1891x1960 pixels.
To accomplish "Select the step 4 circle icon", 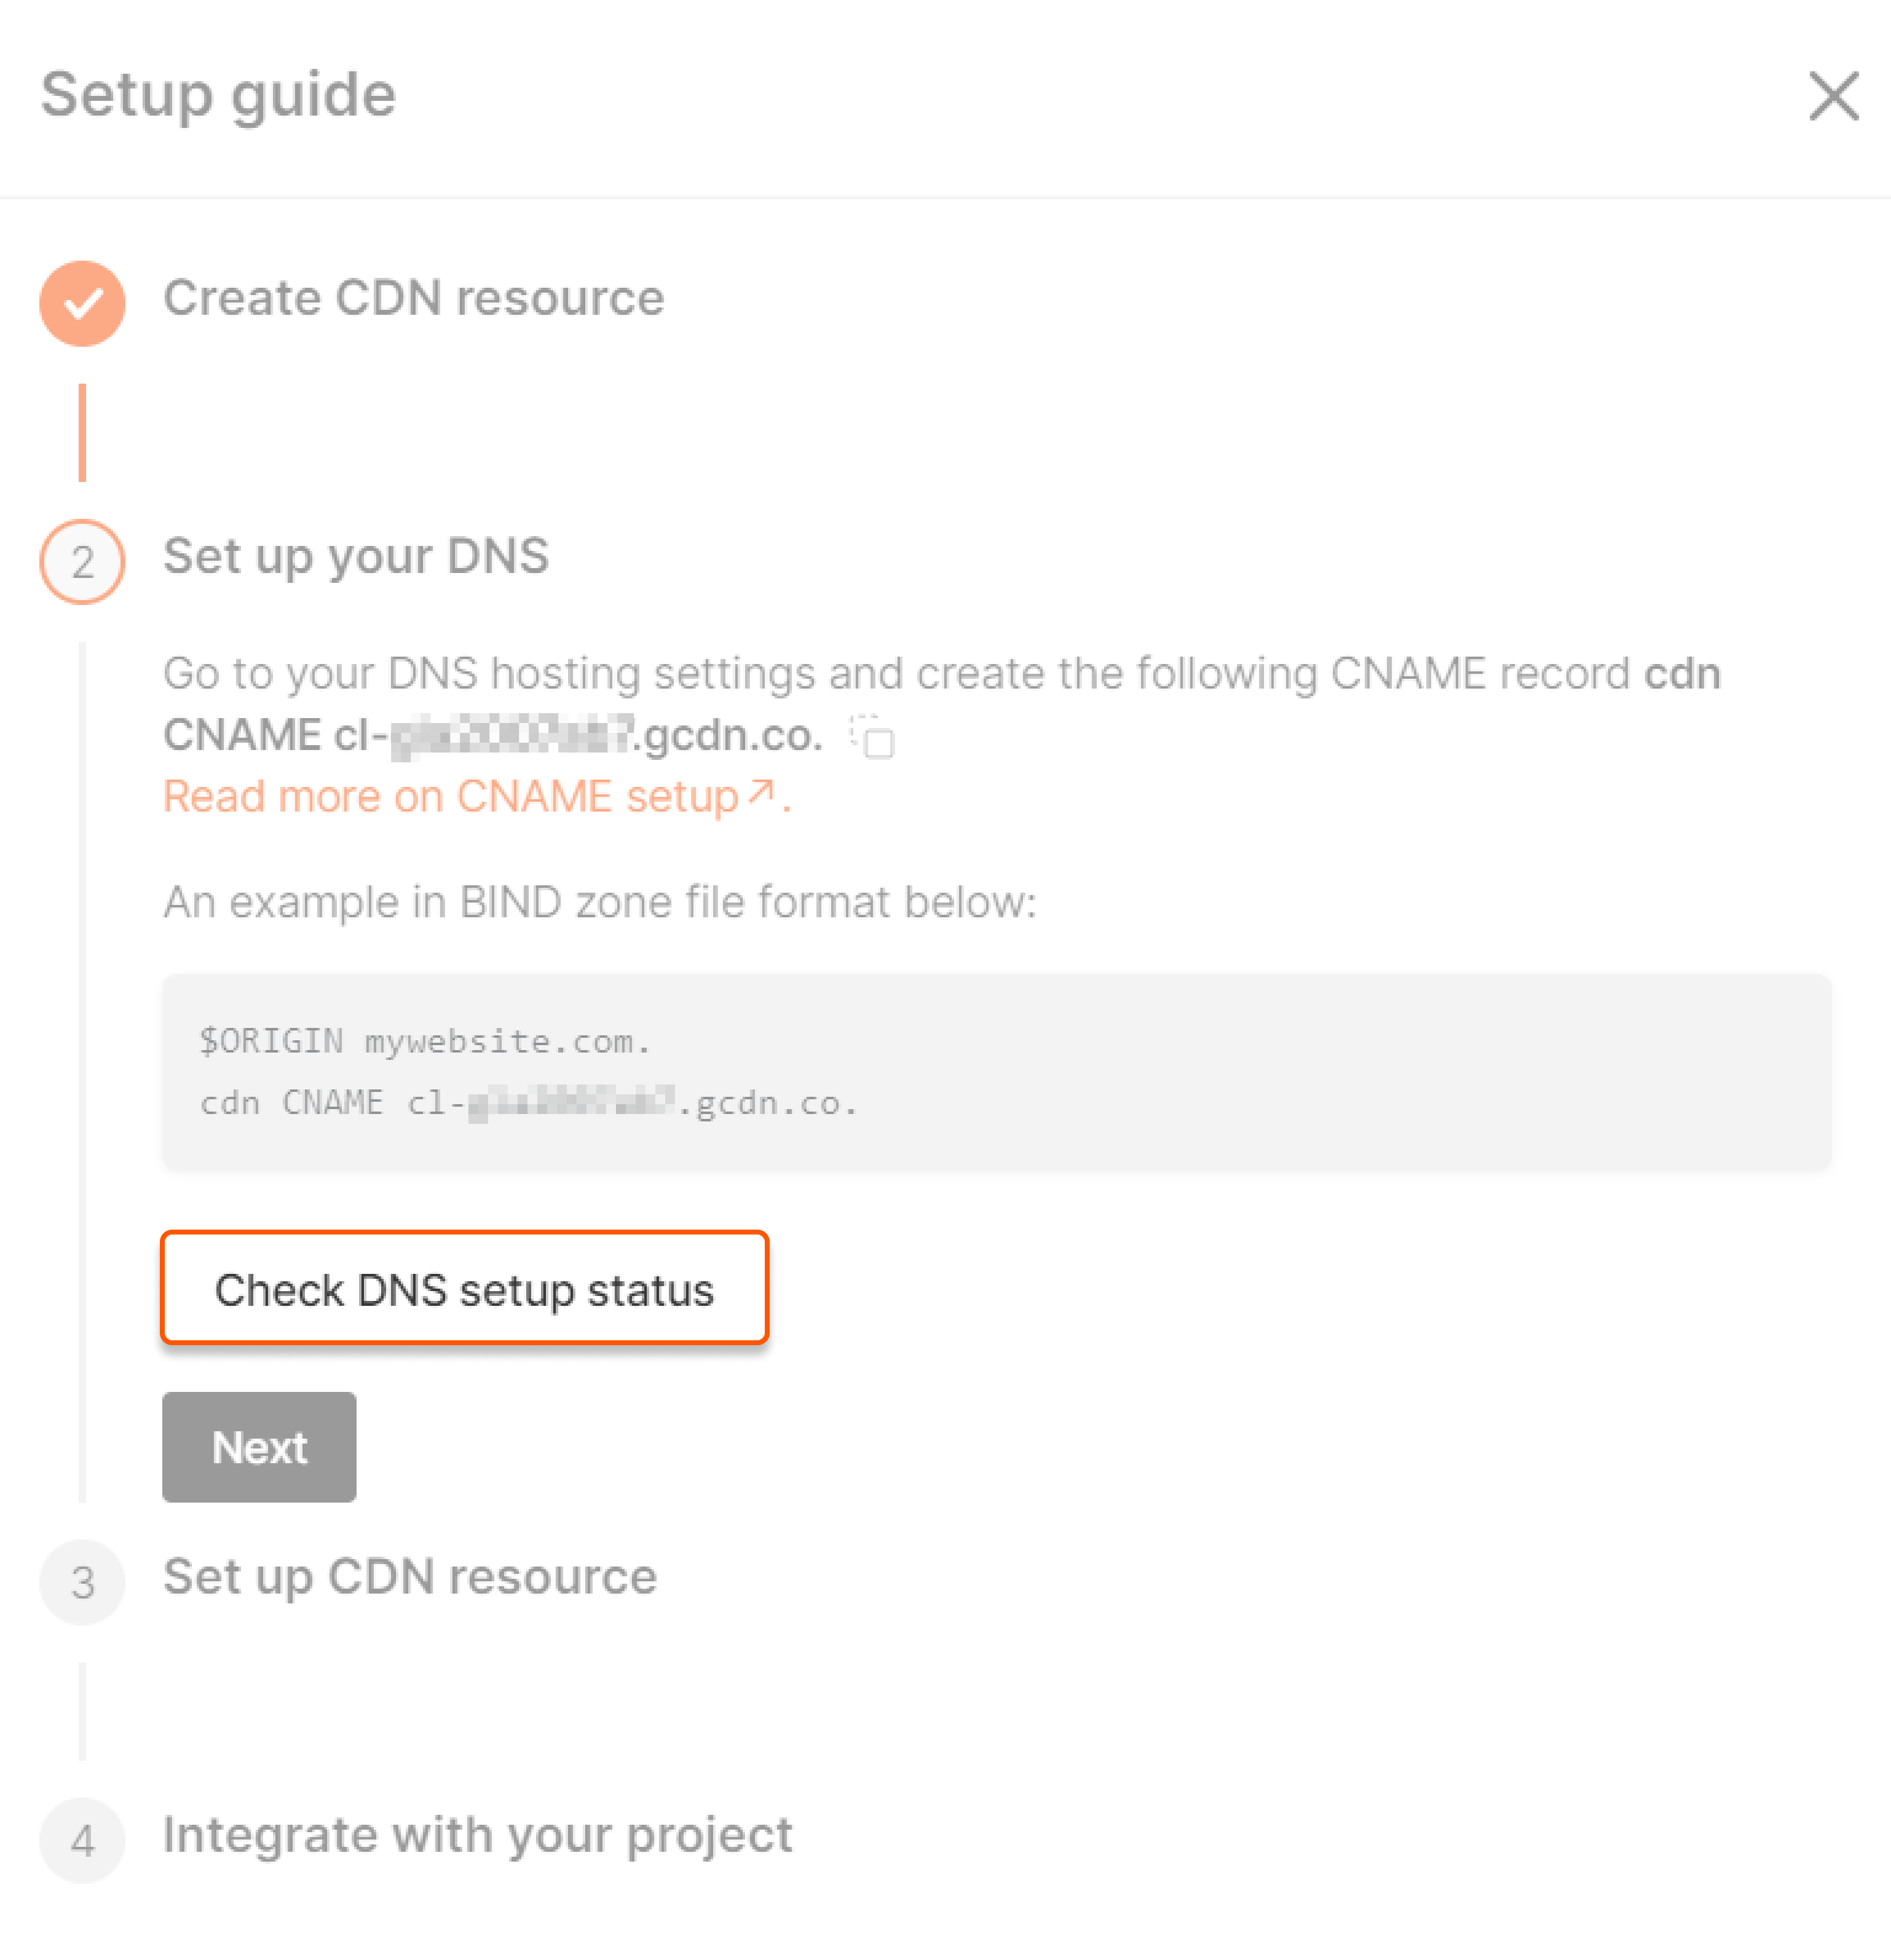I will (x=82, y=1840).
